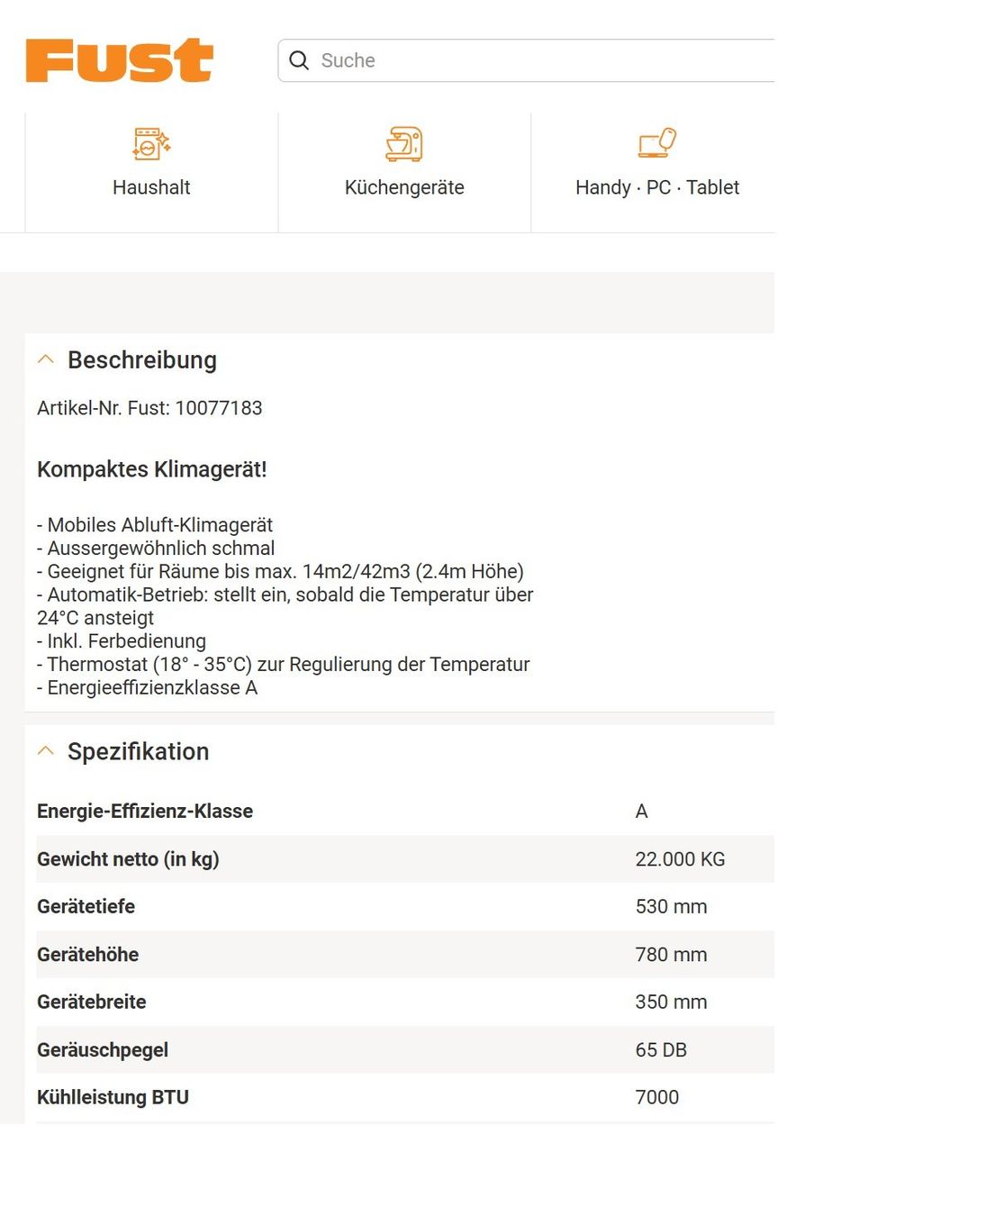Click the Haushalt washing machine icon

(151, 143)
